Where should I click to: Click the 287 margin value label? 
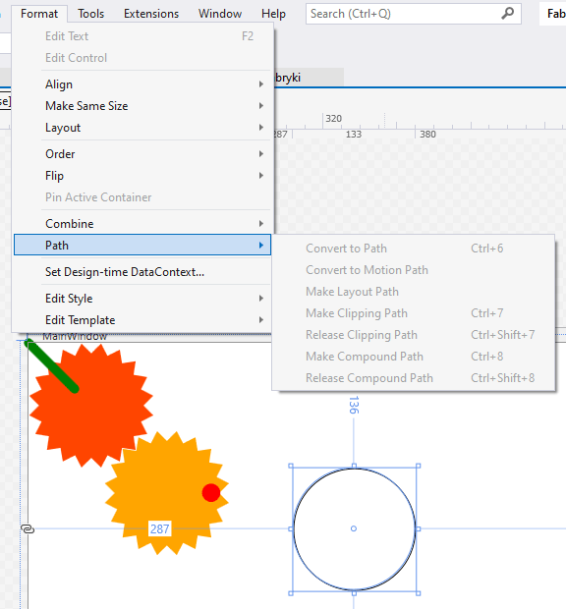pos(159,529)
